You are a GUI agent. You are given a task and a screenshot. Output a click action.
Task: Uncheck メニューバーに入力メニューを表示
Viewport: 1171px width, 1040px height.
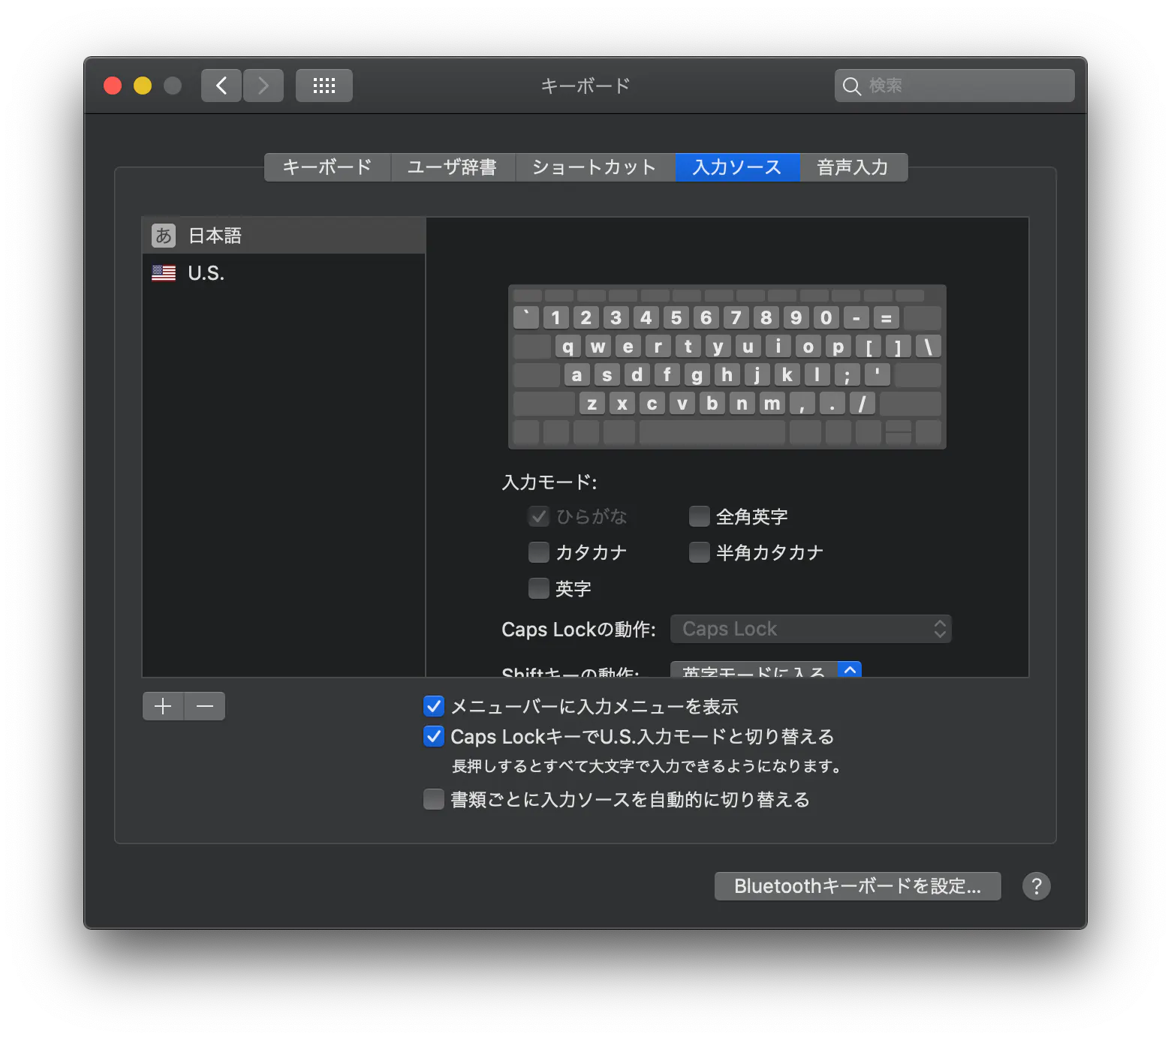click(434, 706)
